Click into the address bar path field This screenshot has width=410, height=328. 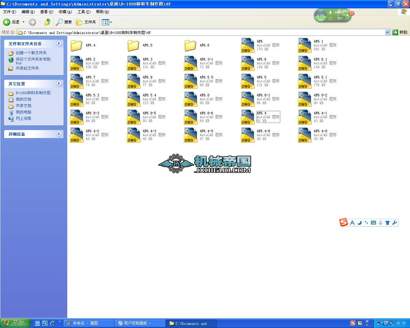point(201,32)
